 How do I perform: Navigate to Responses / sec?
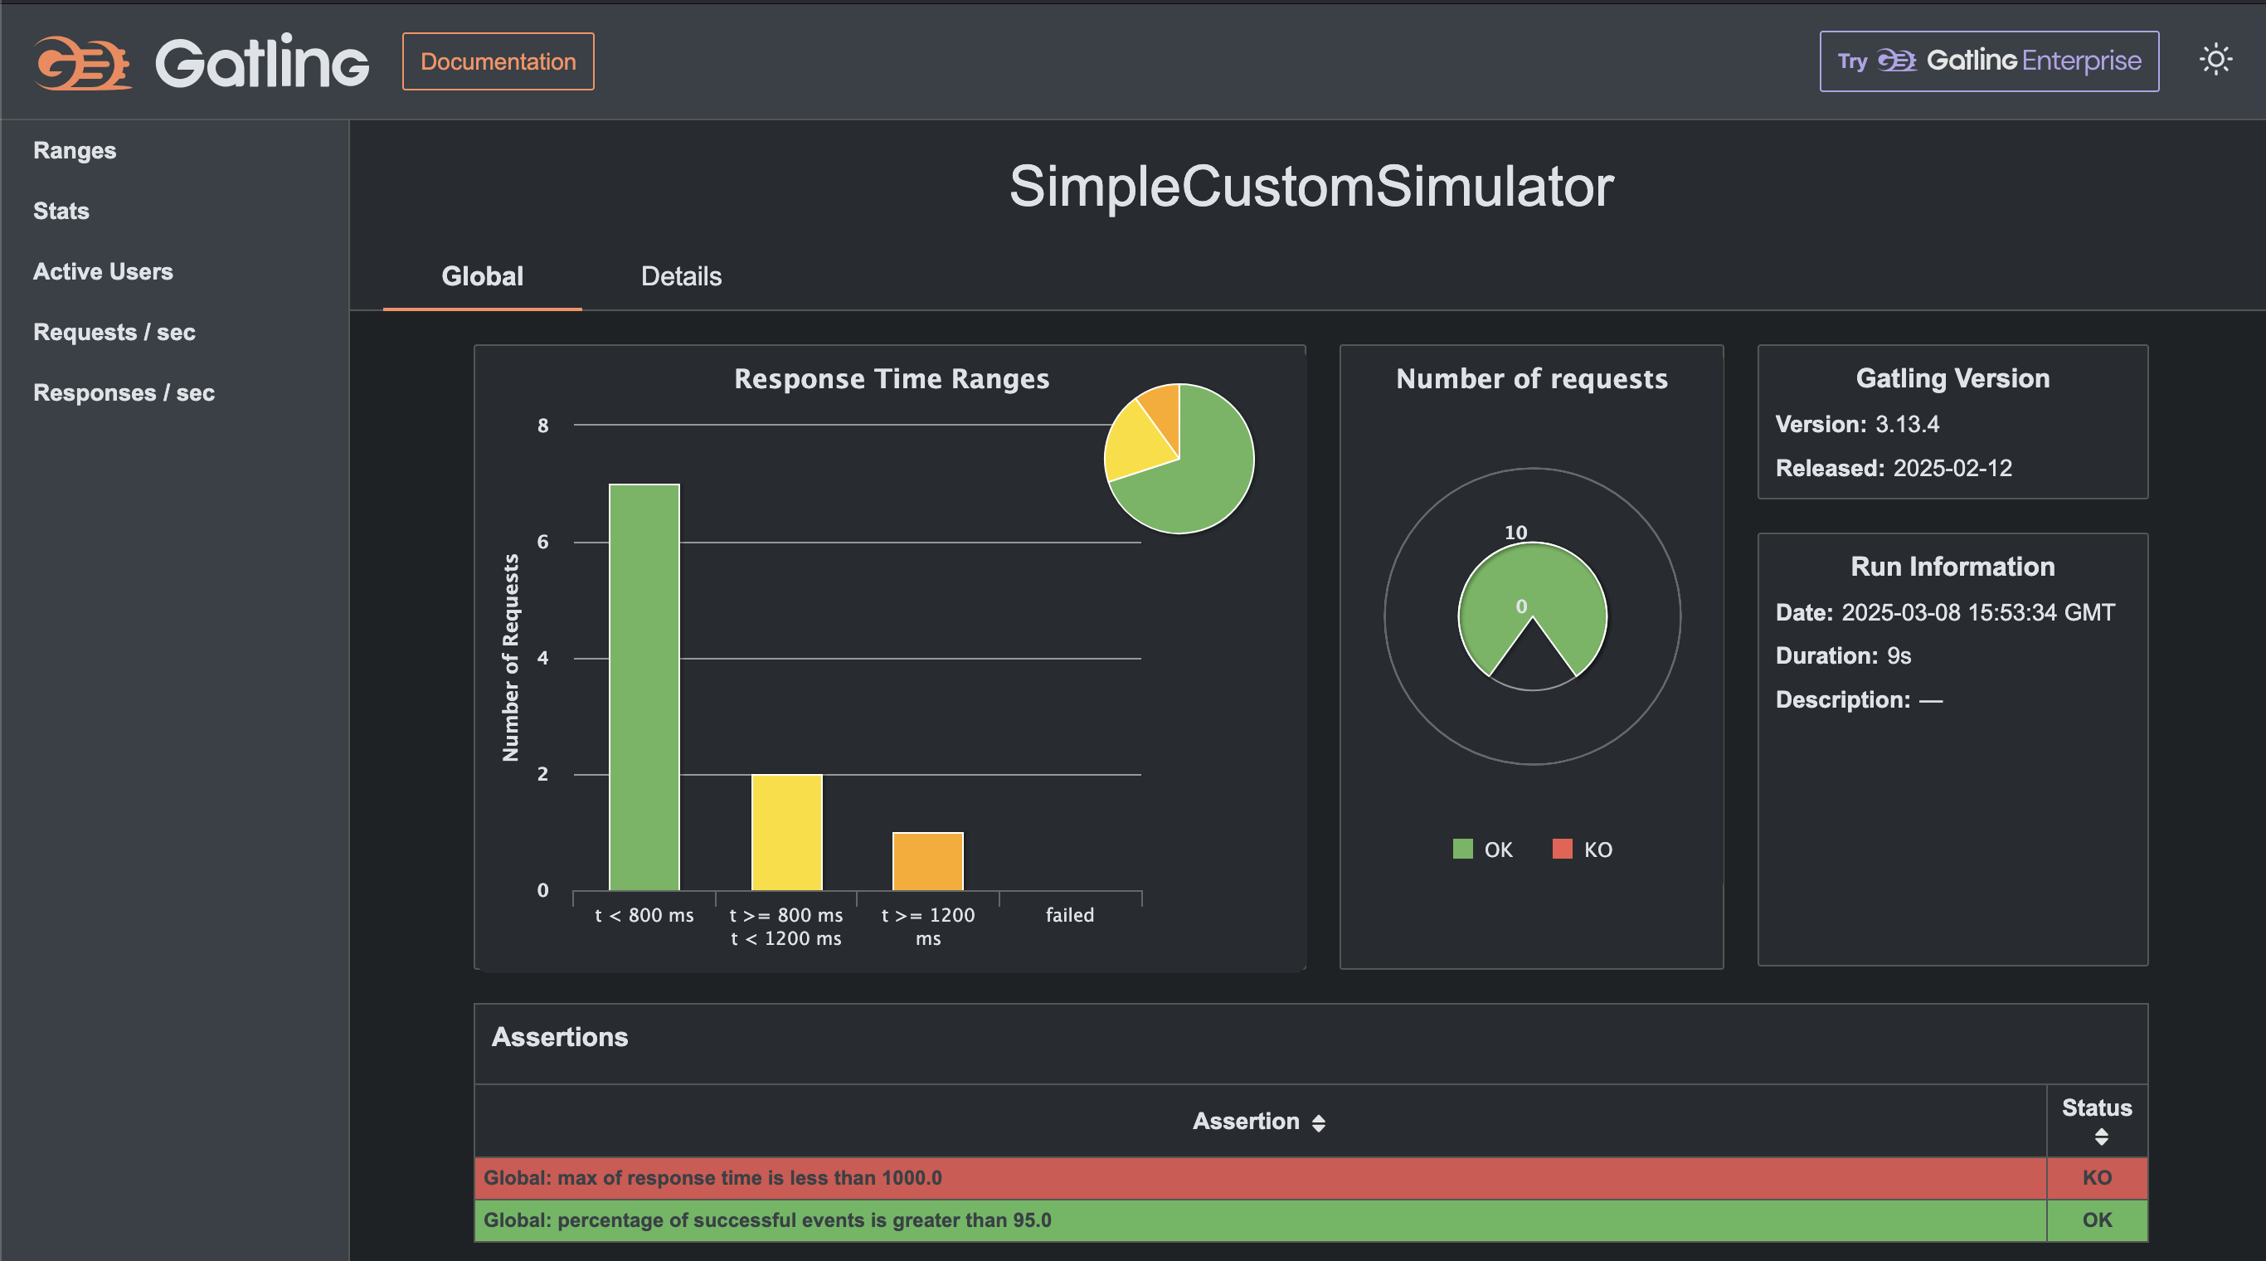coord(124,393)
